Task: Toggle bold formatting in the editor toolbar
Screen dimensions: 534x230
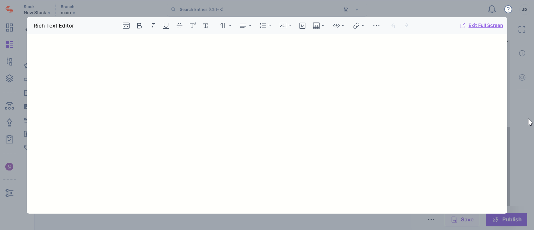Action: pos(139,26)
